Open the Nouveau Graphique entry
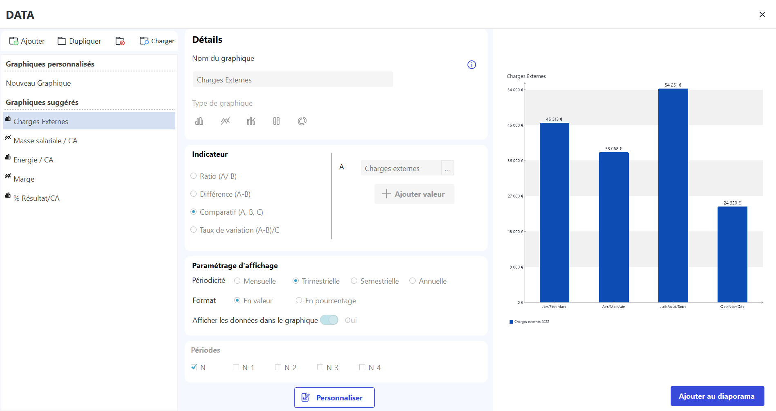 (38, 83)
